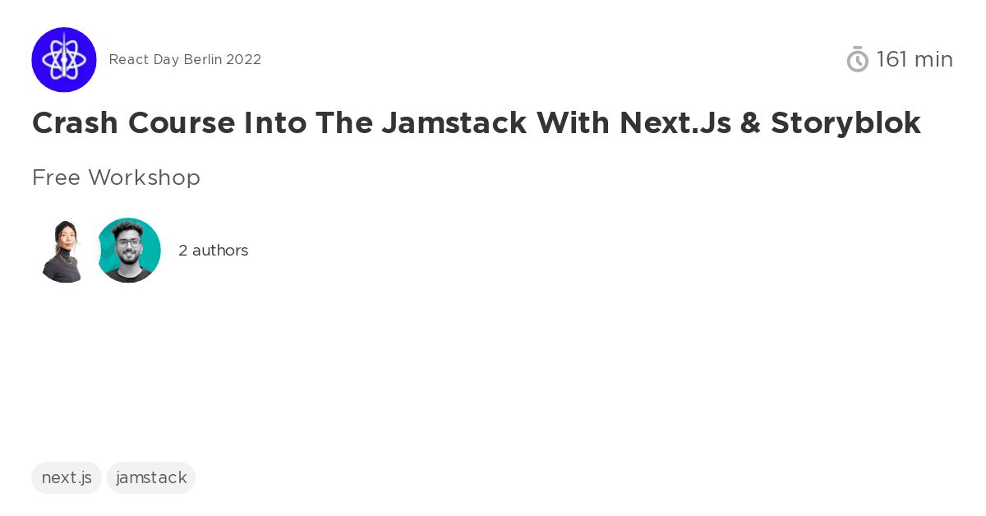Select the jamstack chip's rounded background
This screenshot has height=516, width=986.
(151, 477)
